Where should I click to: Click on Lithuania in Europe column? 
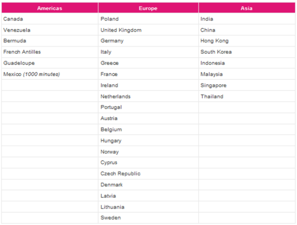112,207
